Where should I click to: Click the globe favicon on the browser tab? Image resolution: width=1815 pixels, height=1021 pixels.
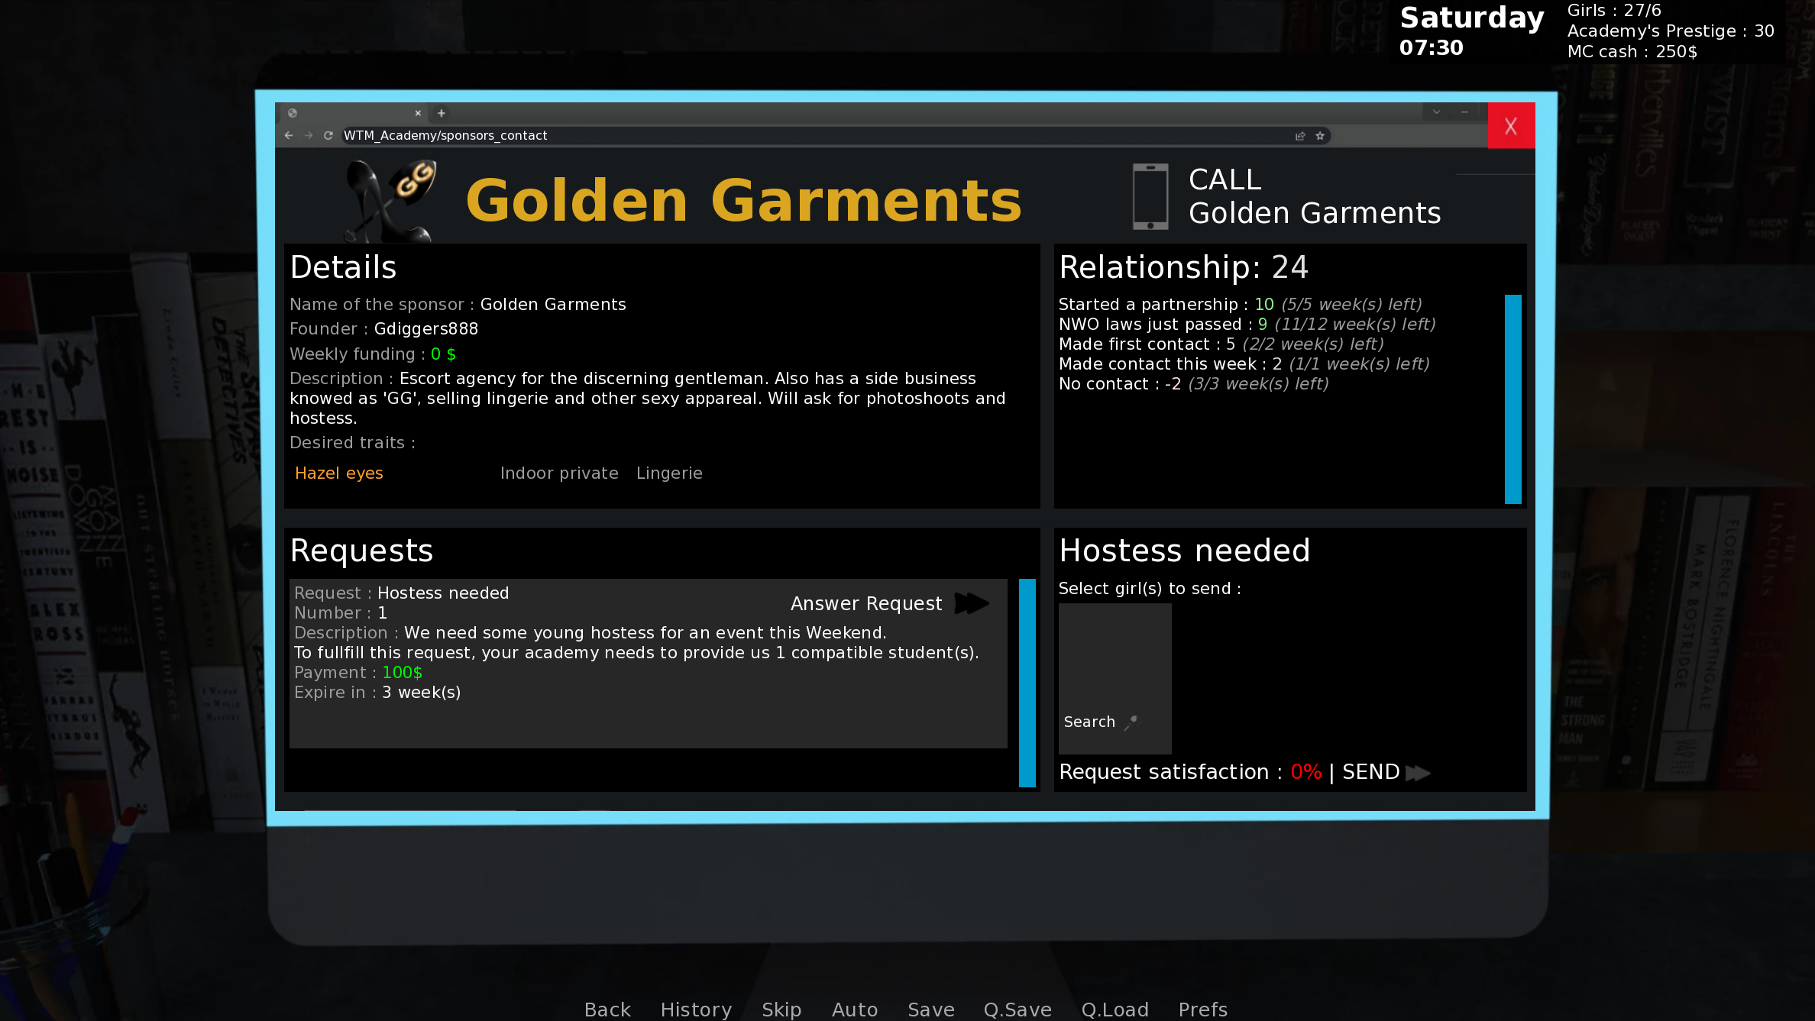pos(293,113)
